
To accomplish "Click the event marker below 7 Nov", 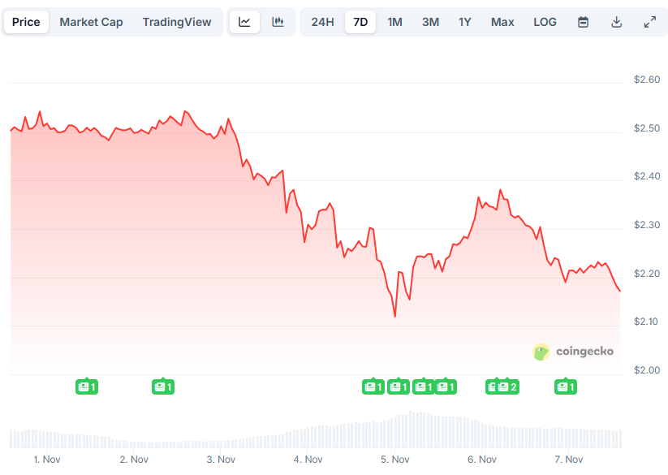I will (567, 387).
